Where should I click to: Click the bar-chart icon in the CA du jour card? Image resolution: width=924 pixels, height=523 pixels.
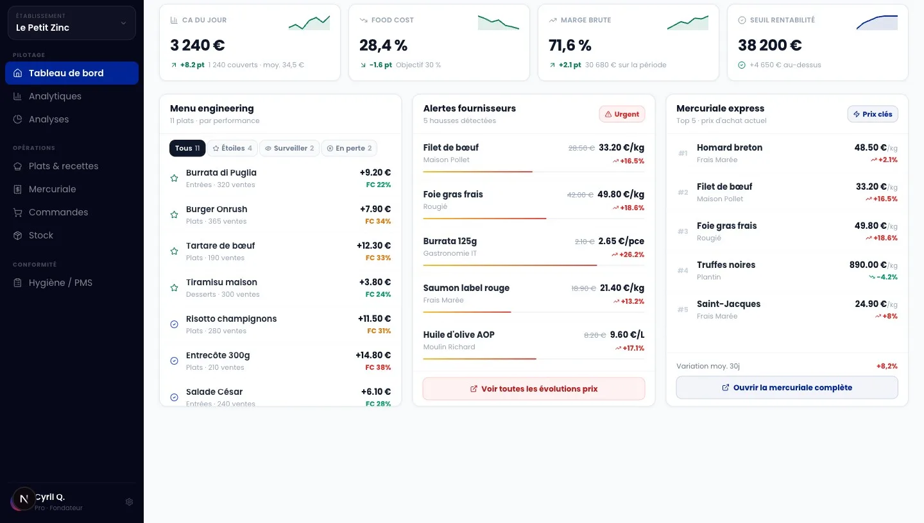pyautogui.click(x=174, y=21)
